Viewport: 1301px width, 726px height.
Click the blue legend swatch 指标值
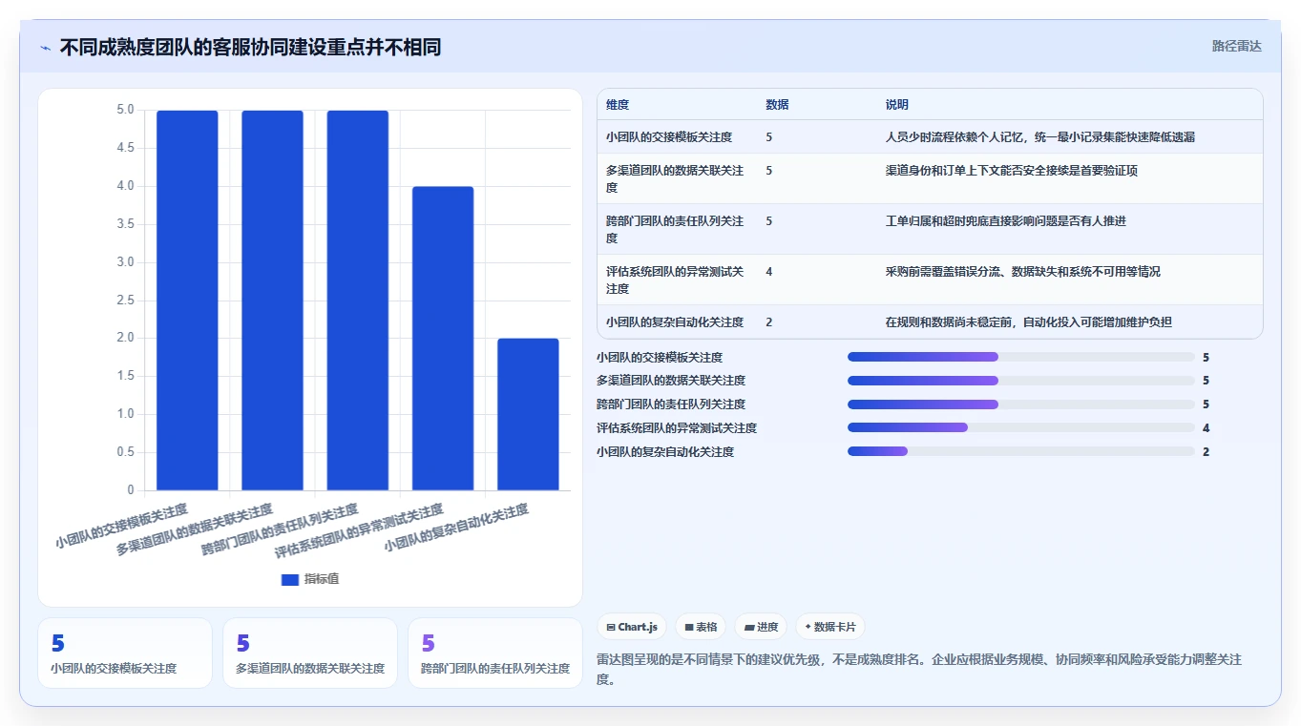coord(290,580)
